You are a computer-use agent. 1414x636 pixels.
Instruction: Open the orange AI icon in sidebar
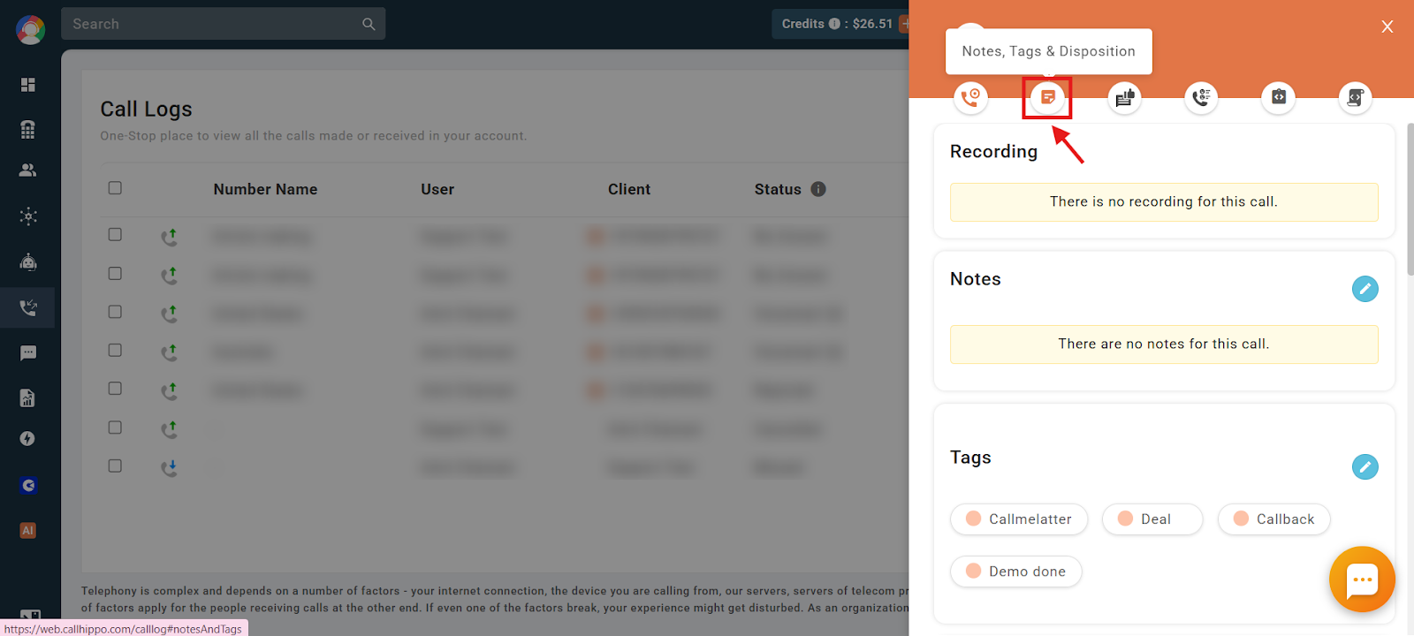(28, 531)
